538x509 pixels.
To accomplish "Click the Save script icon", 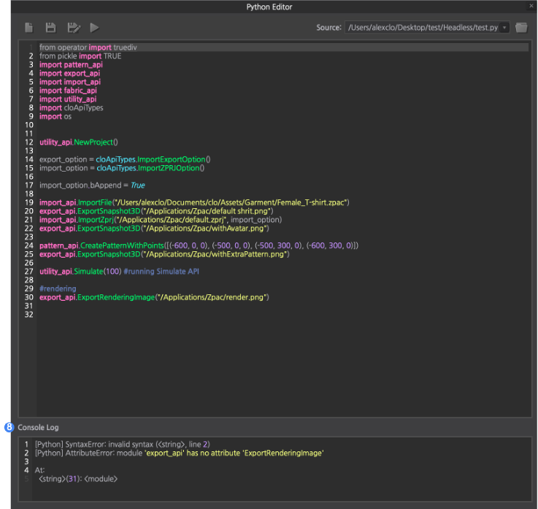I will (51, 28).
